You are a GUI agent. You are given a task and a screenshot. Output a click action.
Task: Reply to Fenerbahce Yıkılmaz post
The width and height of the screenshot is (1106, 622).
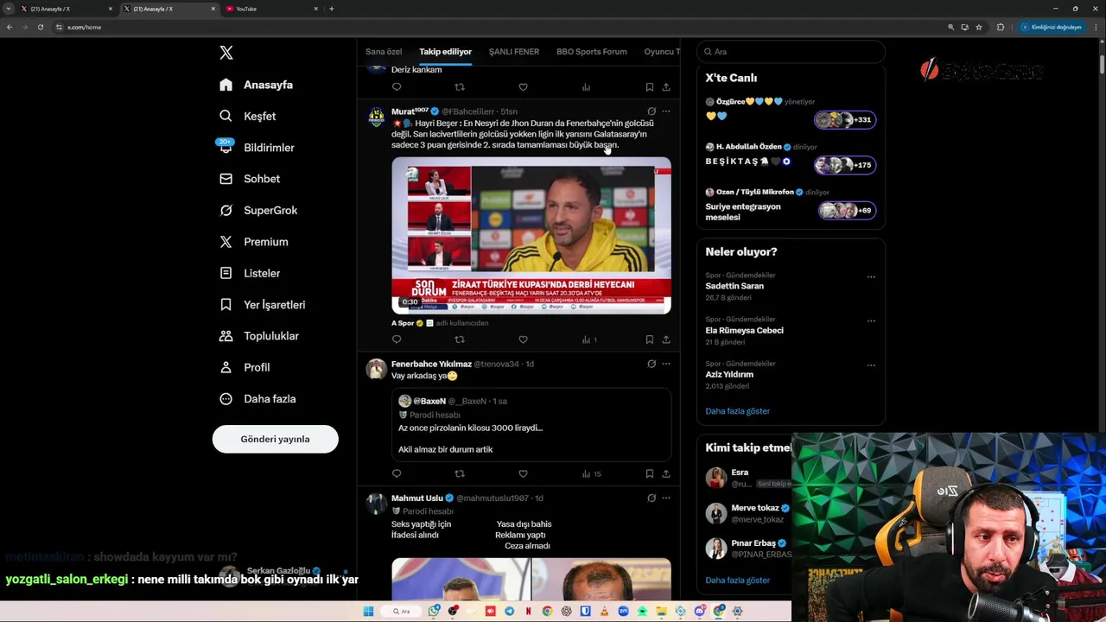pyautogui.click(x=397, y=473)
